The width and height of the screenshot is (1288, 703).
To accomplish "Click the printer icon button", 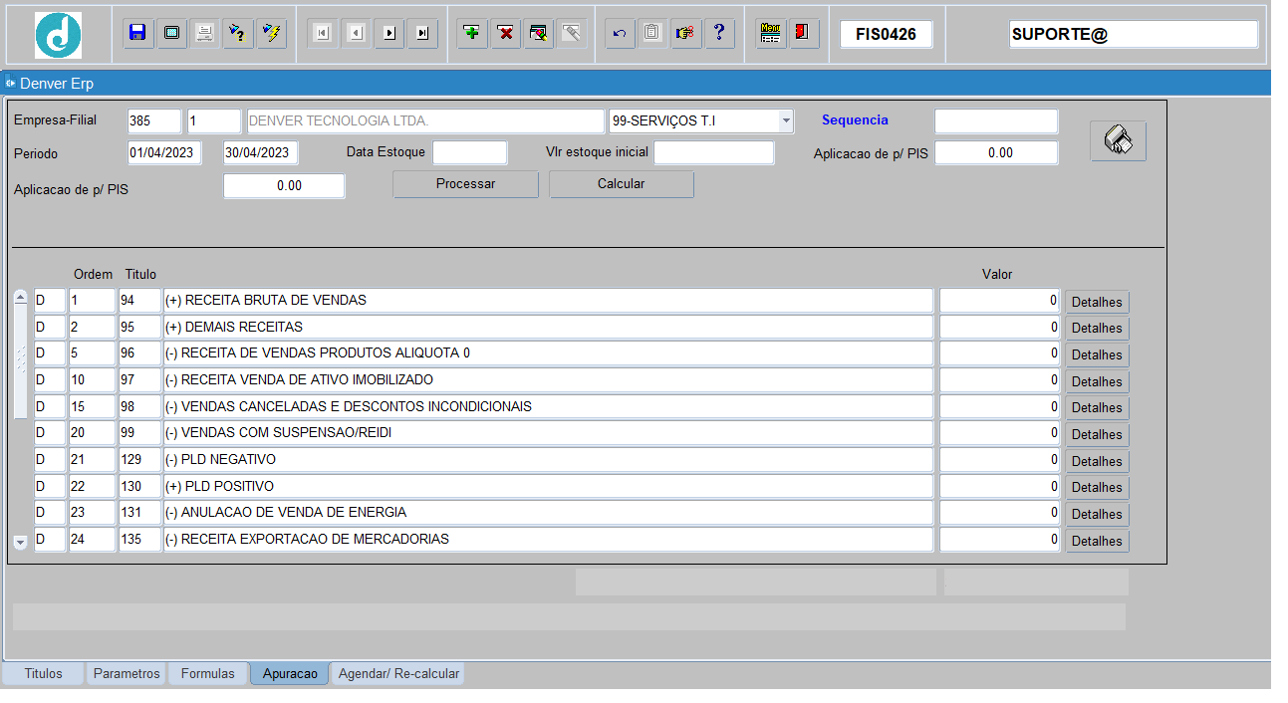I will click(1118, 141).
